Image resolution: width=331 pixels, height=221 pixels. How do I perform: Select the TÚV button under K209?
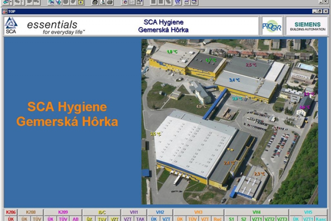pyautogui.click(x=63, y=219)
